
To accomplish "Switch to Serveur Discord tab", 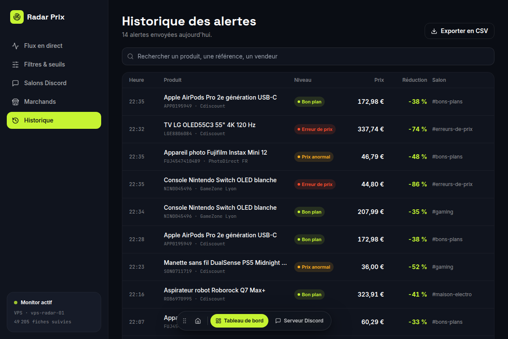I will click(x=299, y=321).
